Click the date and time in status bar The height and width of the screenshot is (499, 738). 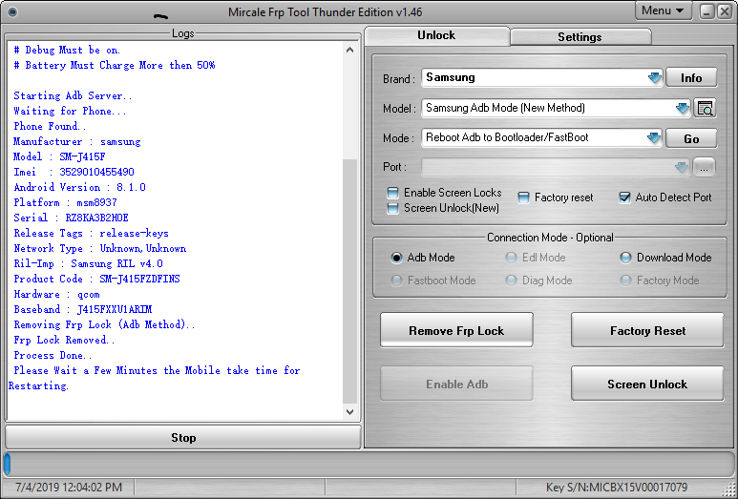(69, 488)
